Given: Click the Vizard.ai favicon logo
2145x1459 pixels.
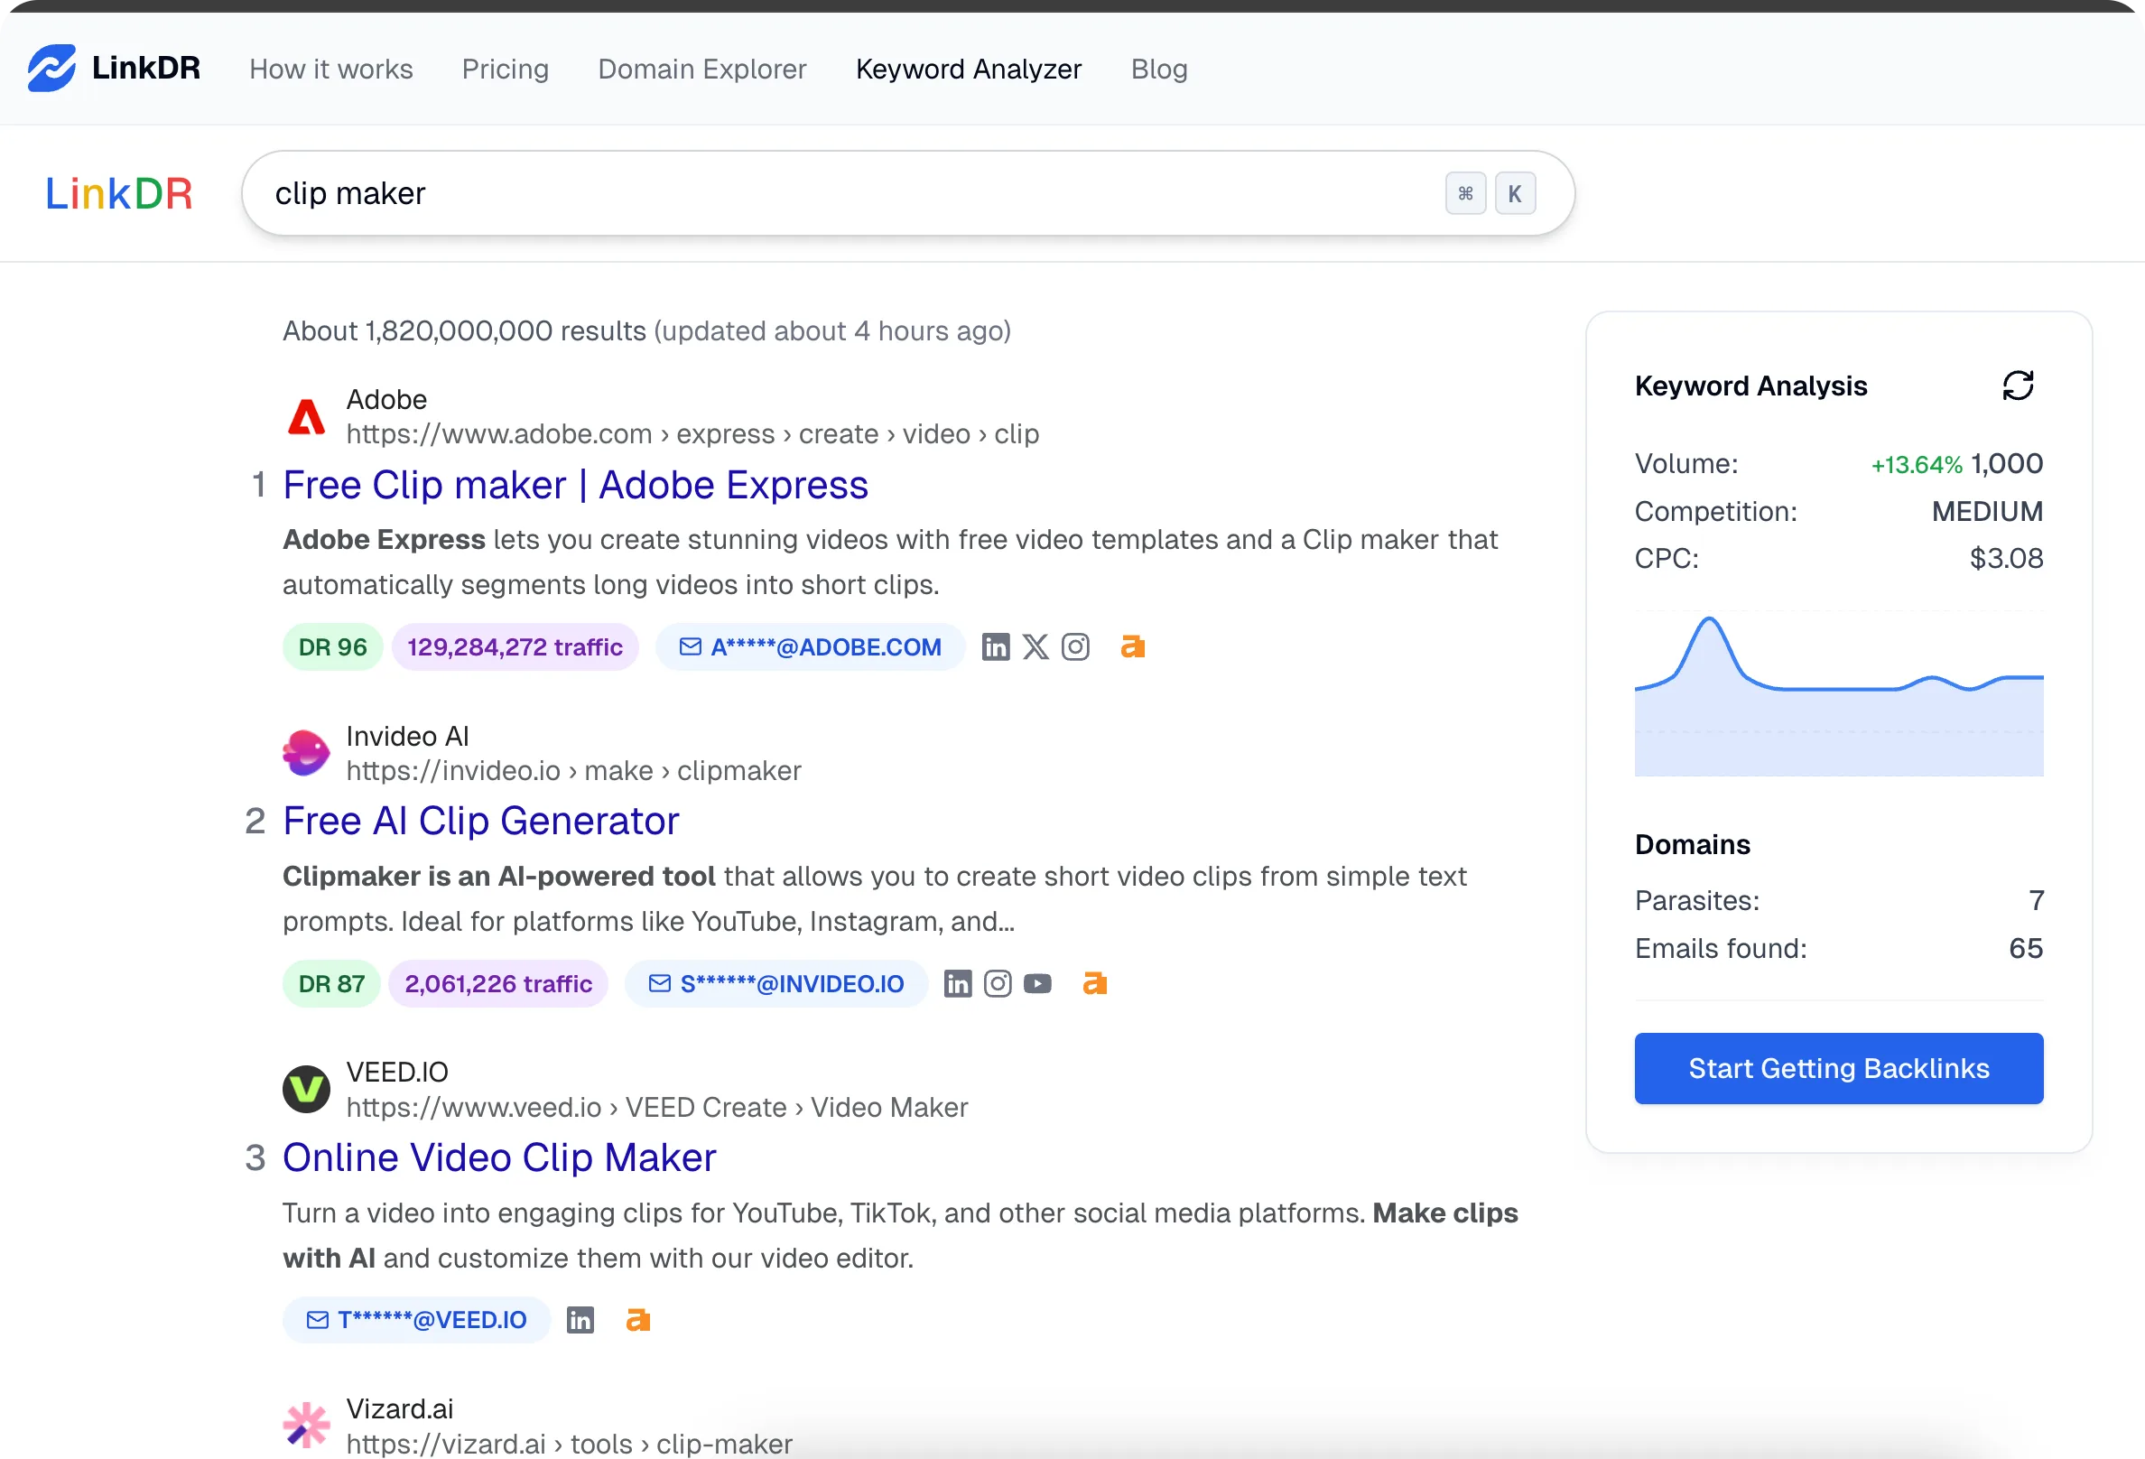Looking at the screenshot, I should point(306,1426).
